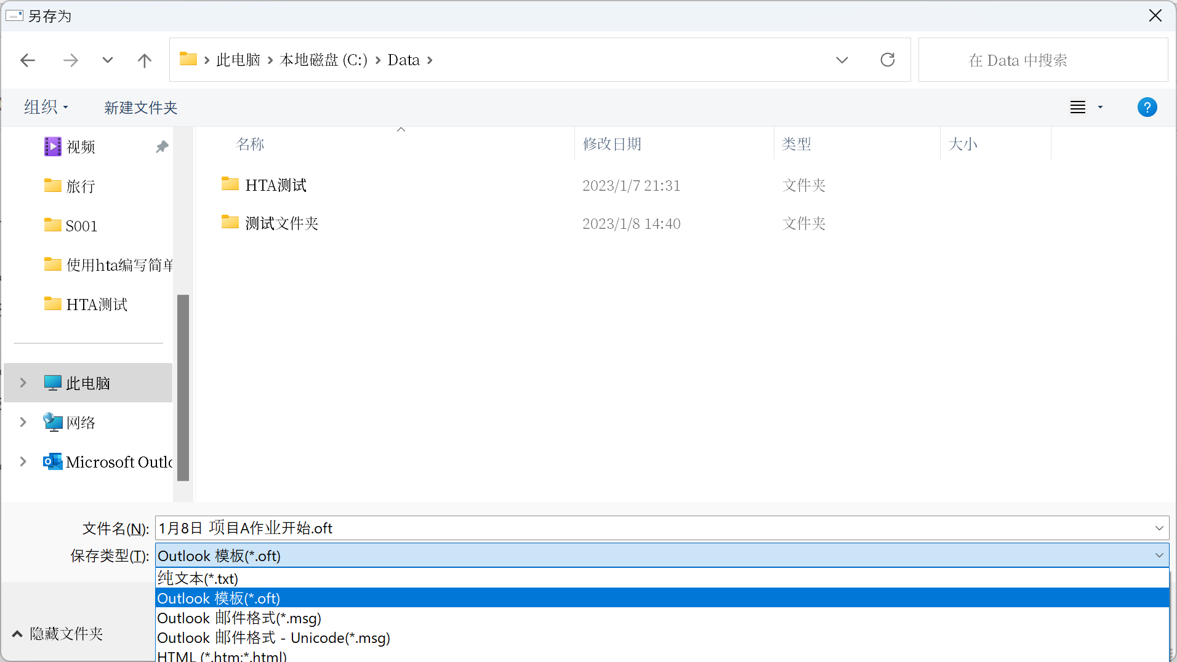Image resolution: width=1177 pixels, height=662 pixels.
Task: Click the 文件名 input field
Action: point(653,528)
